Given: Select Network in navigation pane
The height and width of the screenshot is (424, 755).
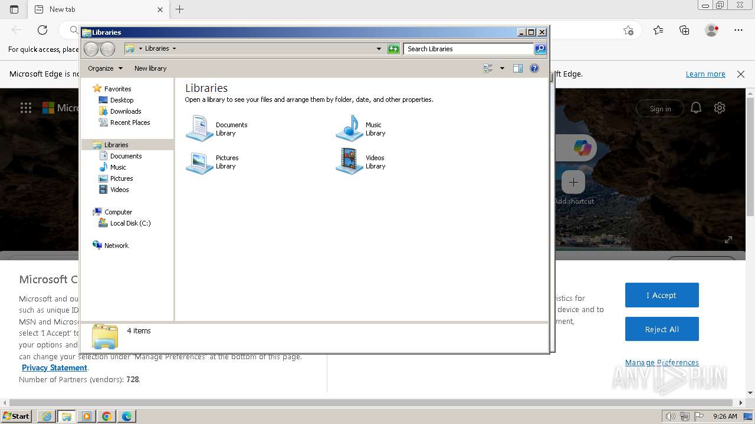Looking at the screenshot, I should point(116,246).
